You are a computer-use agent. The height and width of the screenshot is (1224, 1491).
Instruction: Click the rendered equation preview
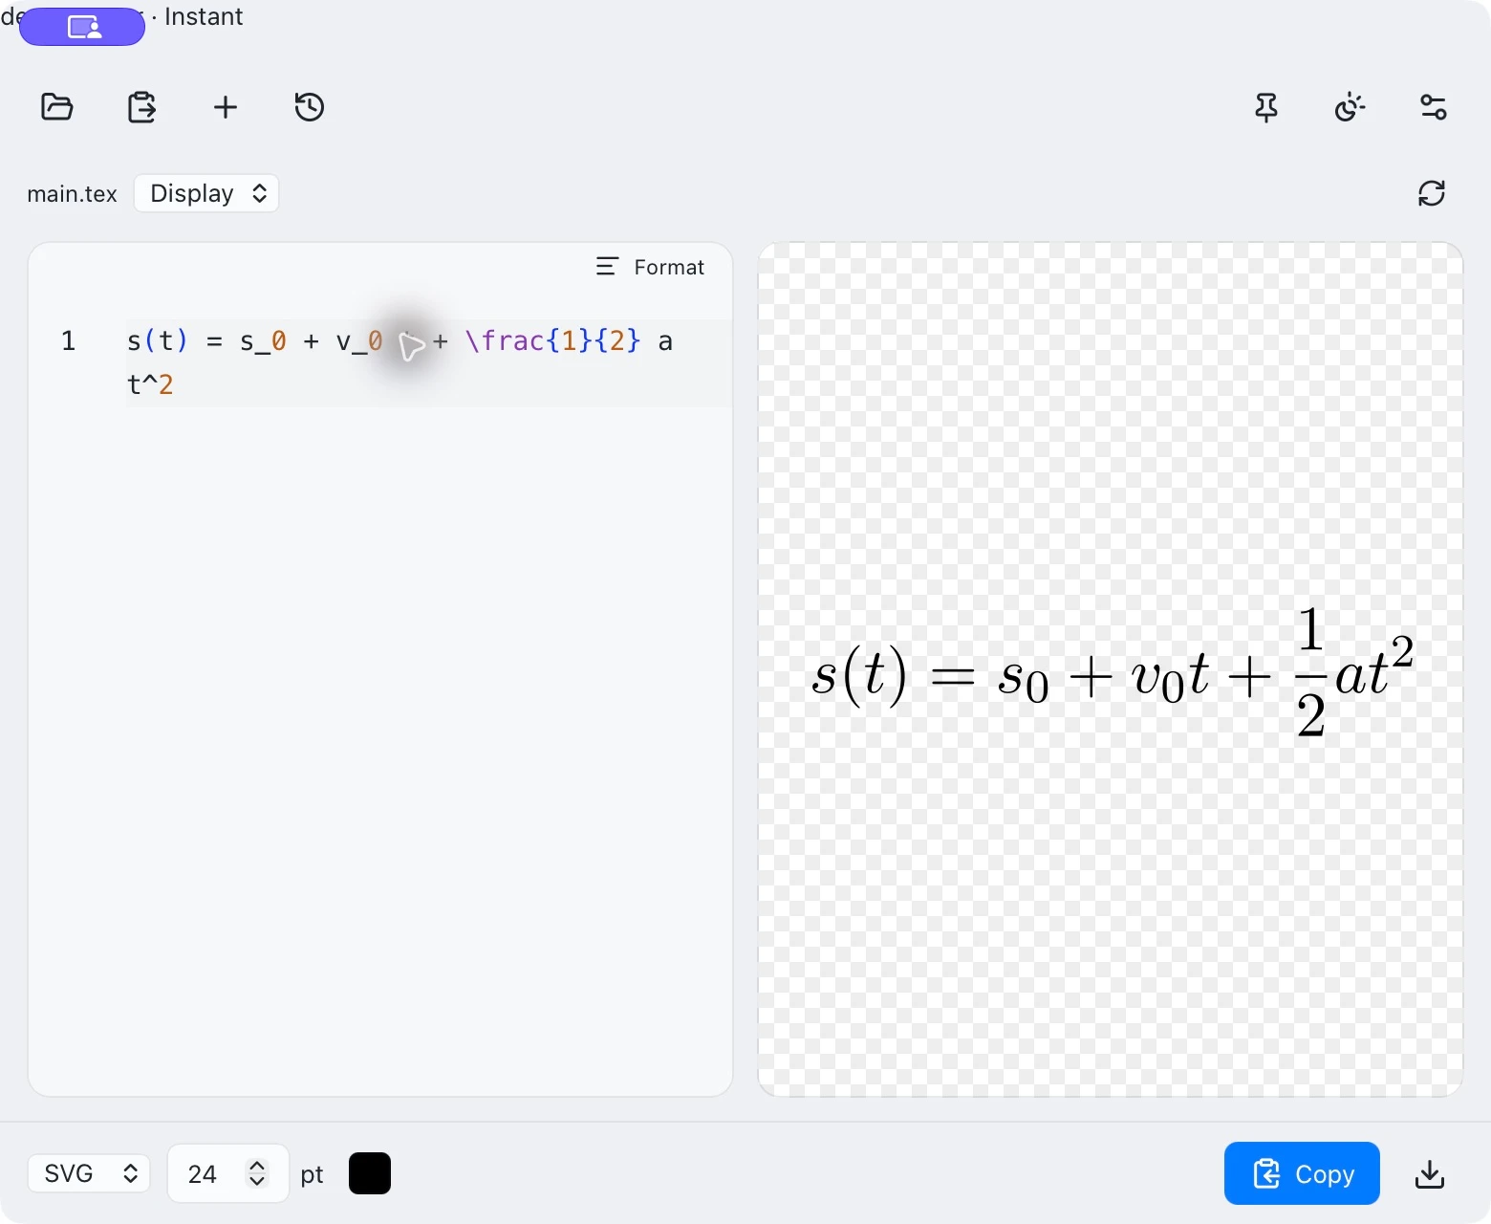[x=1113, y=672]
